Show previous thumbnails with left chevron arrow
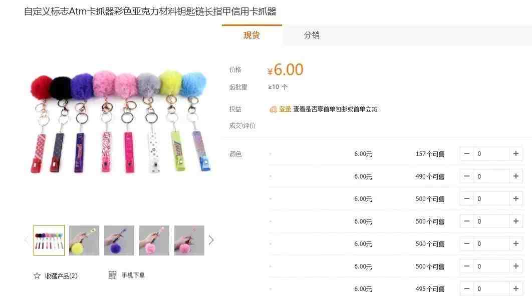The height and width of the screenshot is (299, 532). coord(27,240)
